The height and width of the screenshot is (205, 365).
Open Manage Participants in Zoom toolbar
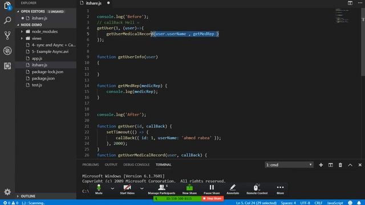click(161, 189)
